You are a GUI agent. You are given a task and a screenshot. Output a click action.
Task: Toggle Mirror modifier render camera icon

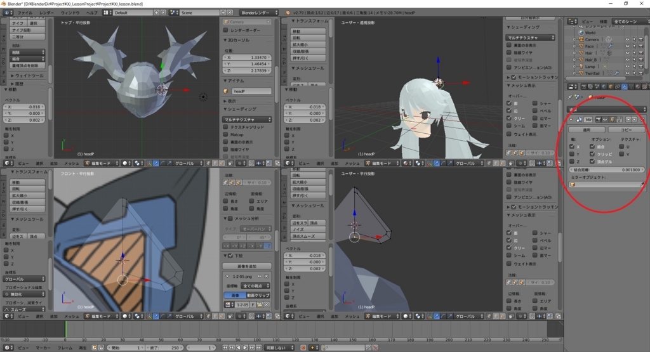[598, 120]
